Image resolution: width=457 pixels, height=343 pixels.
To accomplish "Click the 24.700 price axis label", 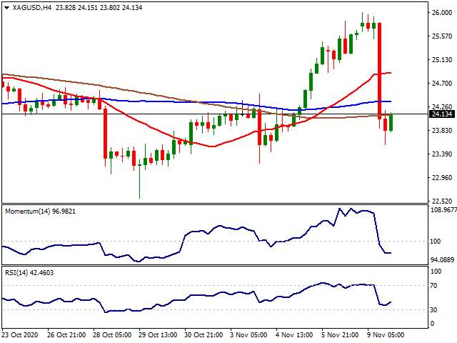I will coord(442,84).
